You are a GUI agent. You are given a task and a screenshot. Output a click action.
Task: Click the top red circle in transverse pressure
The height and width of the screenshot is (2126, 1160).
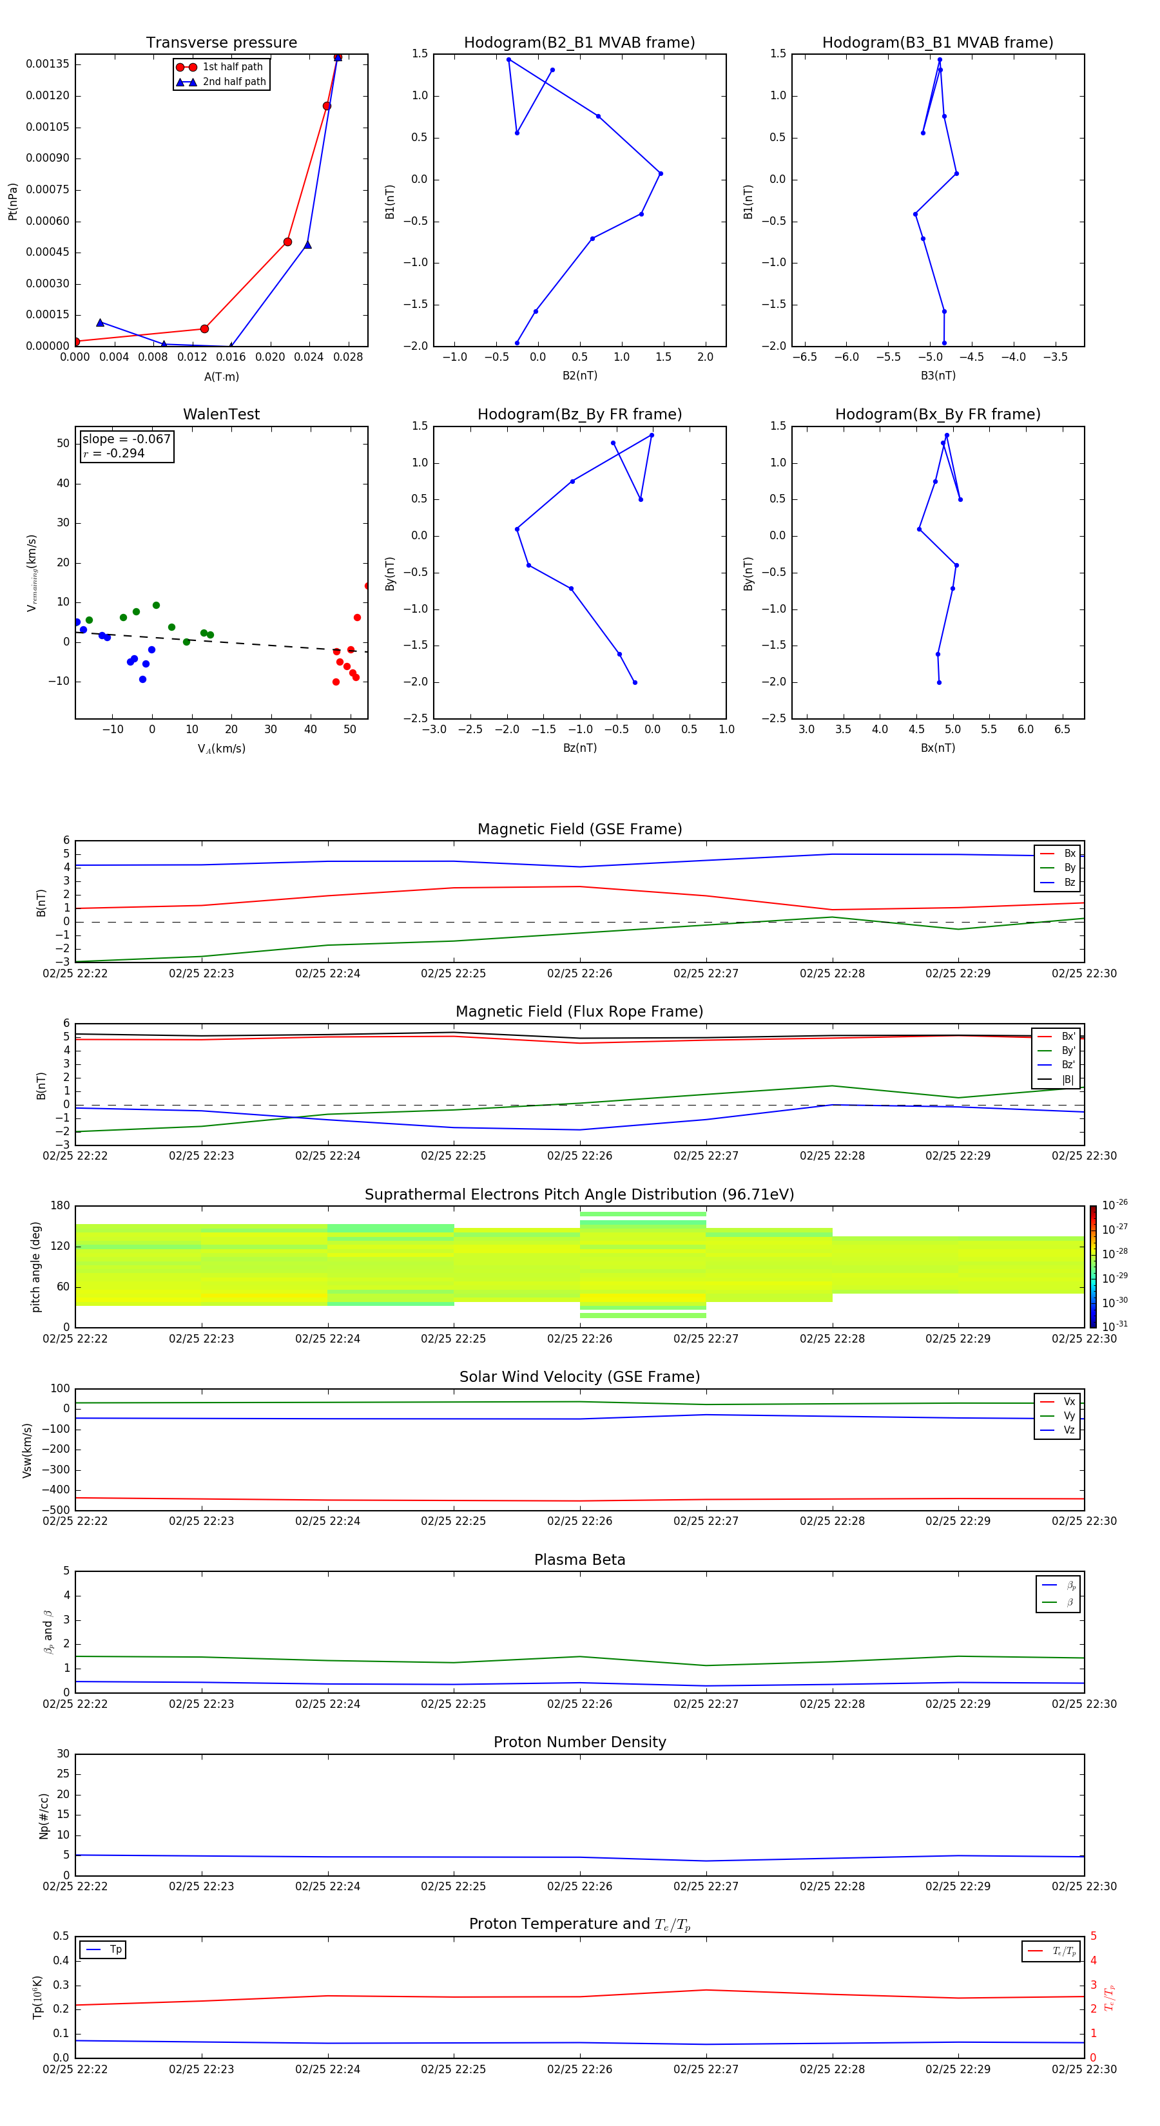coord(338,57)
